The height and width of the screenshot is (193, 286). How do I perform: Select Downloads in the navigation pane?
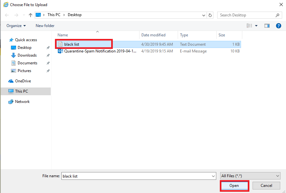coord(27,55)
